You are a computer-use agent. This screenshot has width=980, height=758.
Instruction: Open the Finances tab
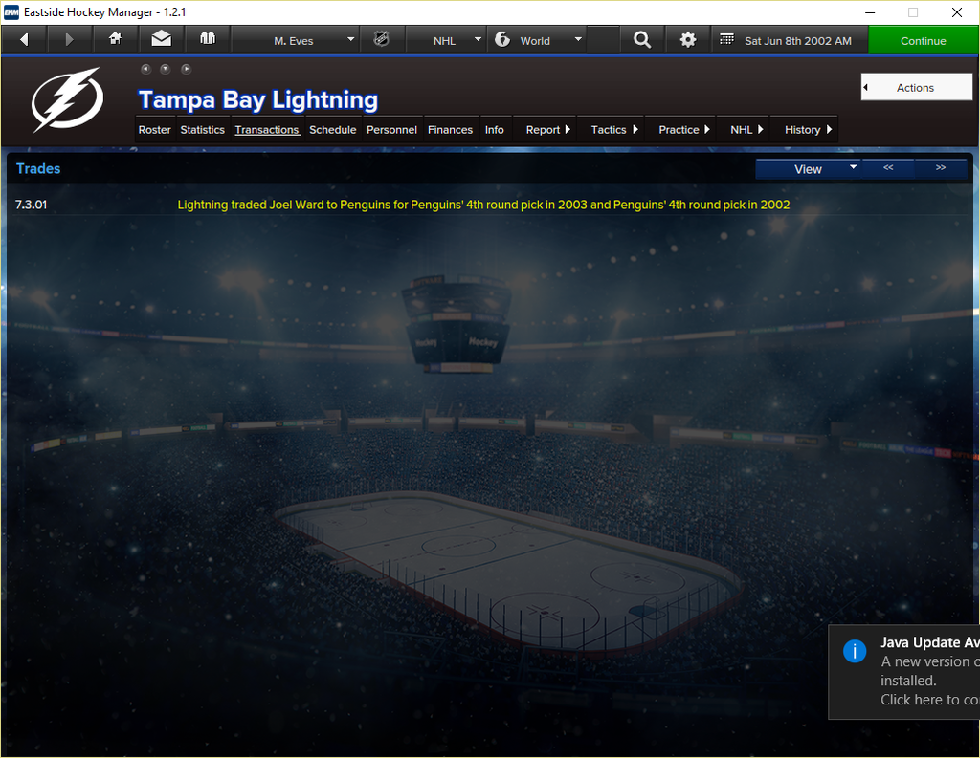pos(450,130)
